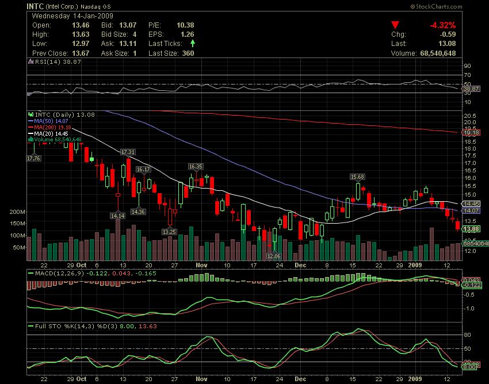Click the 14.36 low price annotation
Image resolution: width=489 pixels, height=384 pixels.
138,212
